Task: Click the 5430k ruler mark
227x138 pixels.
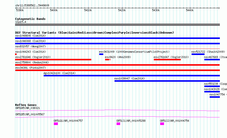Action: click(156, 10)
